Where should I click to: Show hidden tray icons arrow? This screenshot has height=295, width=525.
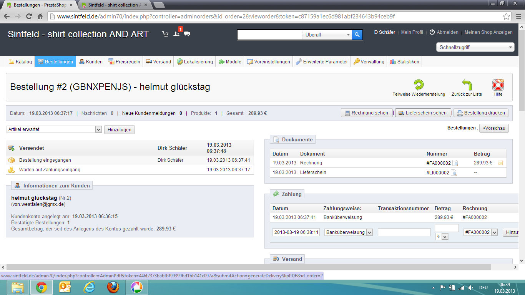(x=434, y=288)
